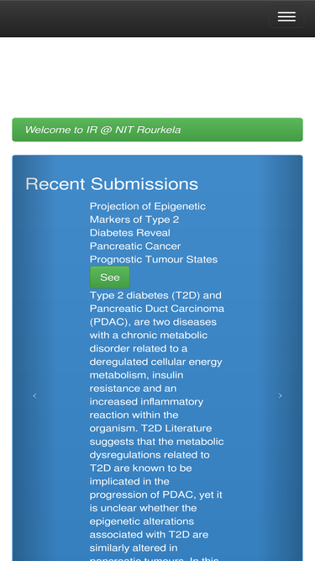Click the Pancreatic Cancer line in the title
315x561 pixels.
point(135,246)
